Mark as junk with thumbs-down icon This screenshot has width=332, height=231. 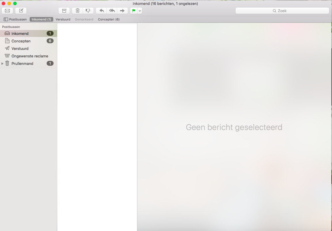88,11
